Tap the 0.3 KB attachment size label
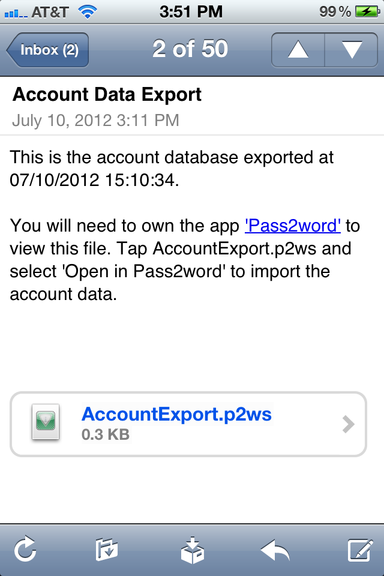384x576 pixels. tap(106, 434)
